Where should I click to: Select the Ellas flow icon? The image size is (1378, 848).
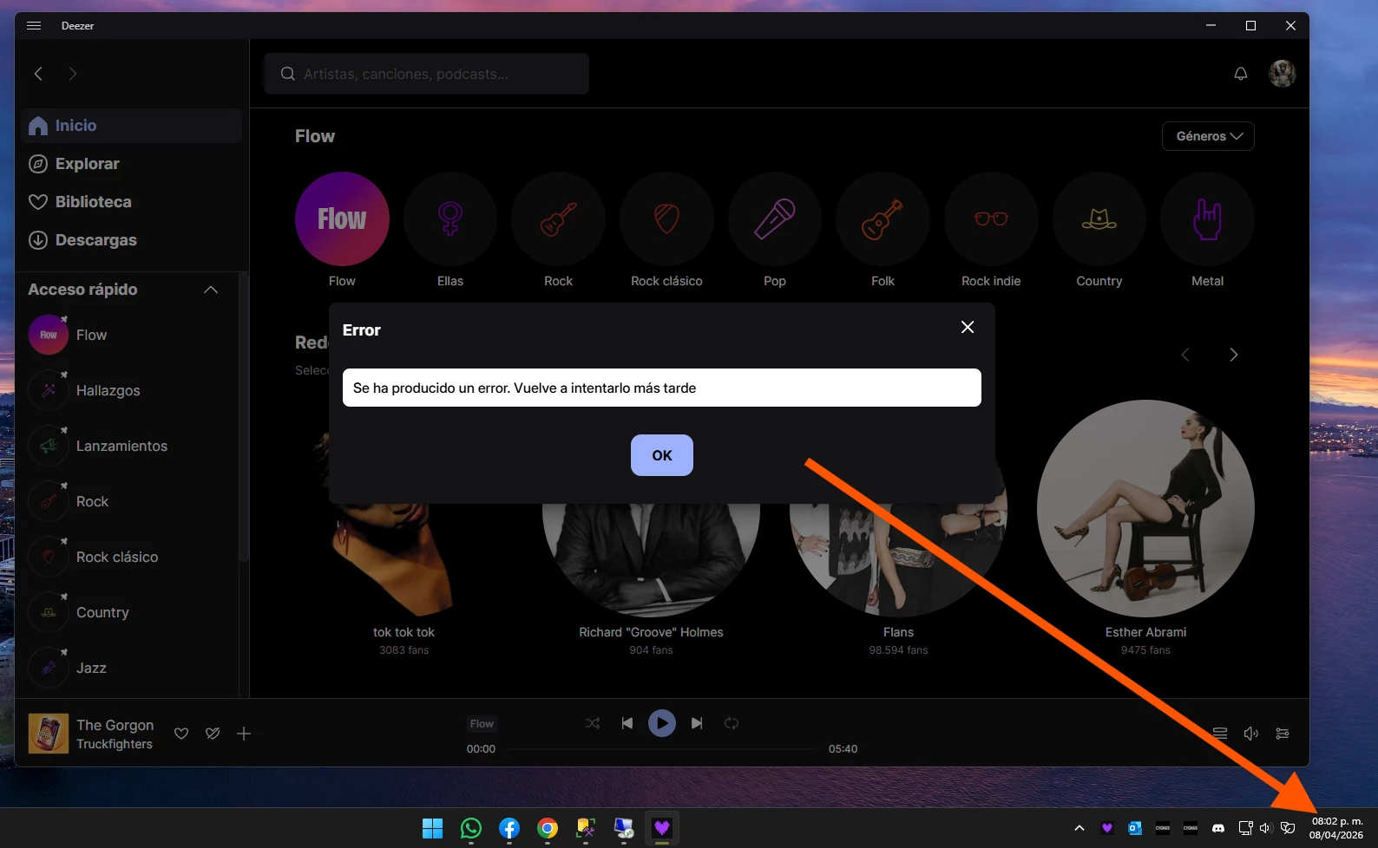point(450,219)
